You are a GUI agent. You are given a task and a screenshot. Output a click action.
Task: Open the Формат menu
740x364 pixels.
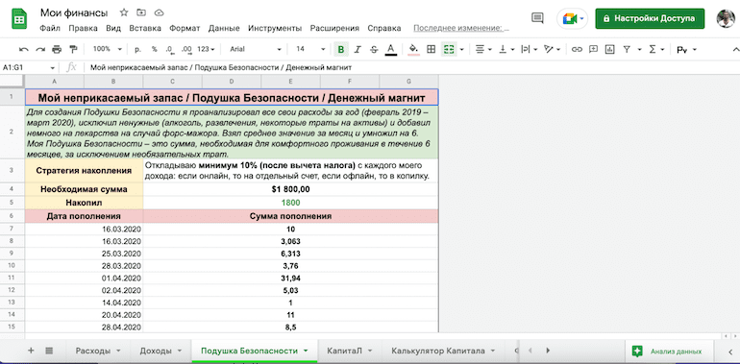coord(185,28)
